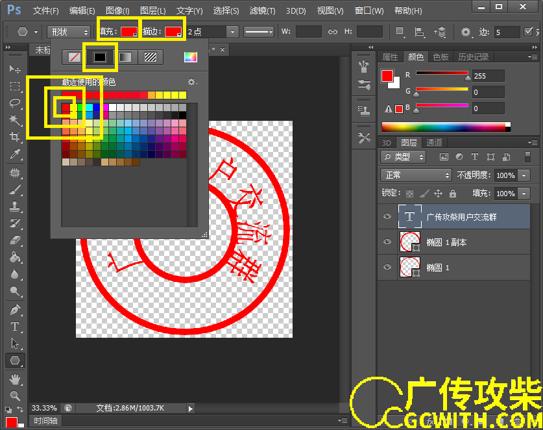Select the gradient fill type button

click(124, 57)
